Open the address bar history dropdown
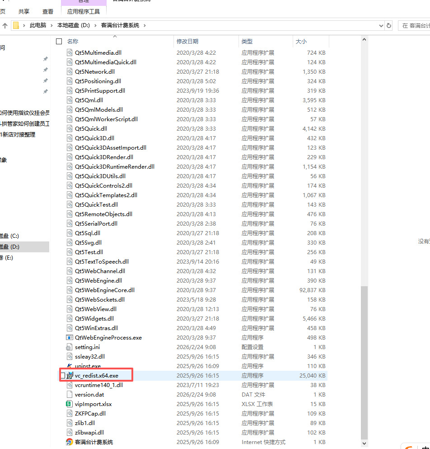The width and height of the screenshot is (430, 449). (380, 26)
